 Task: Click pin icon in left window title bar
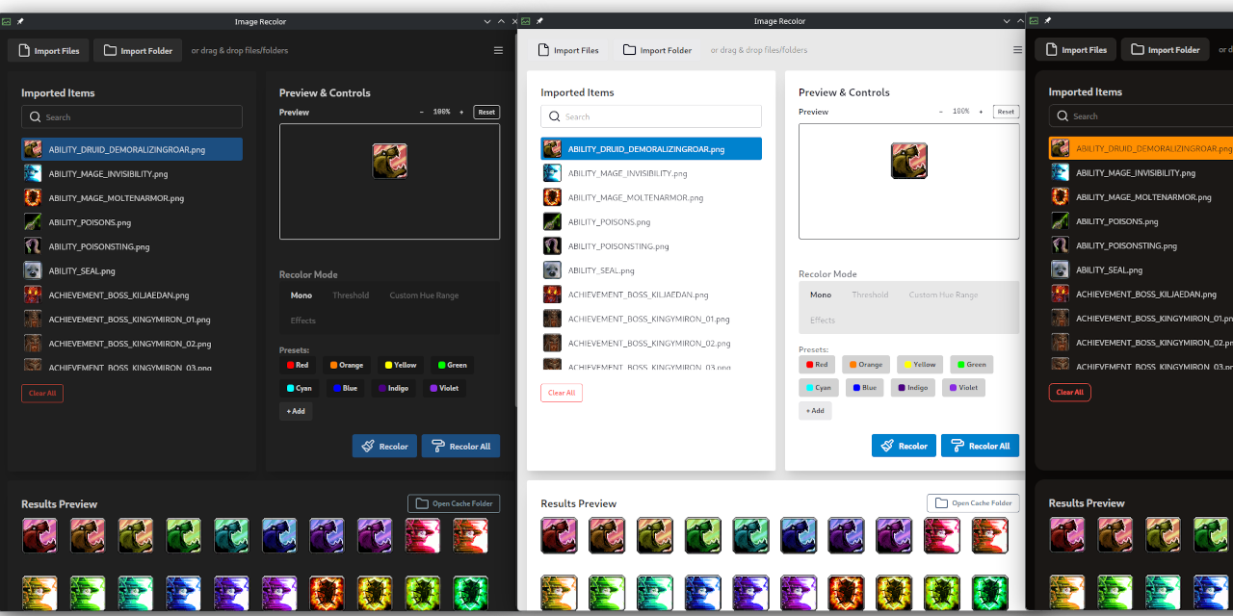click(x=21, y=21)
